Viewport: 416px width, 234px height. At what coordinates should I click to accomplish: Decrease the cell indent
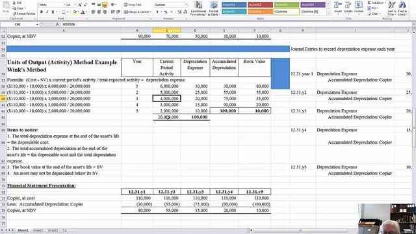tap(112, 12)
